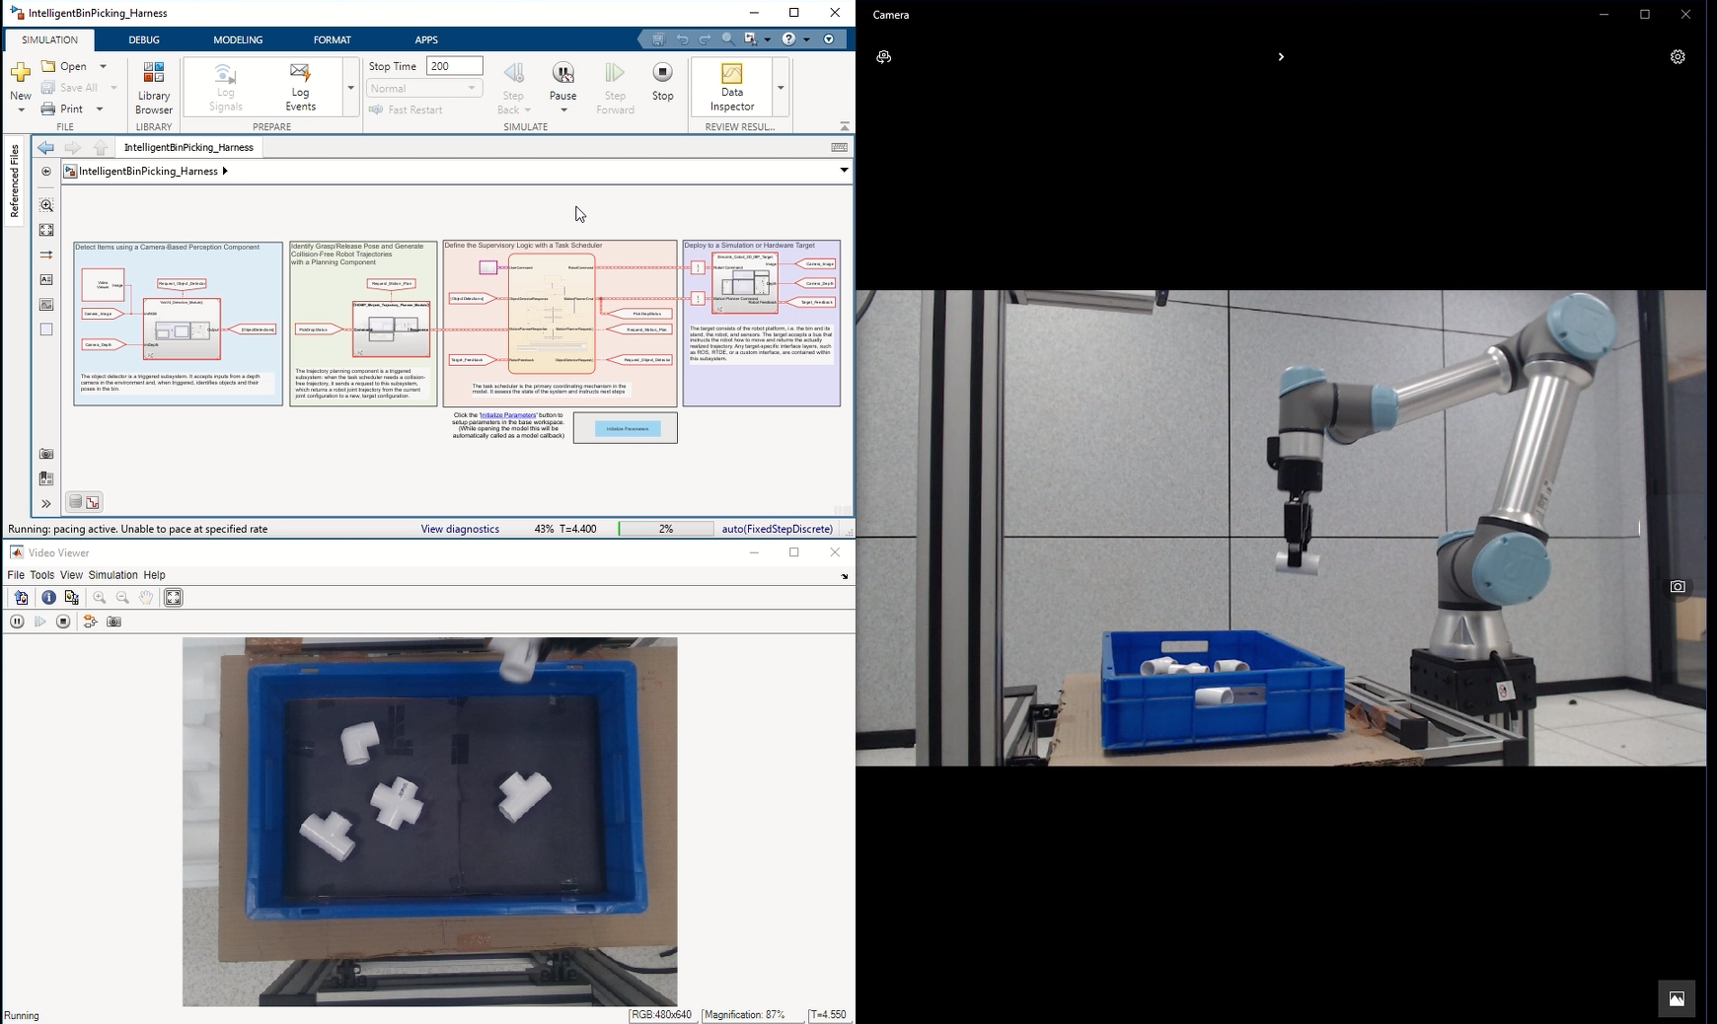Open the Tools menu in Video Viewer
Image resolution: width=1717 pixels, height=1024 pixels.
[x=41, y=575]
